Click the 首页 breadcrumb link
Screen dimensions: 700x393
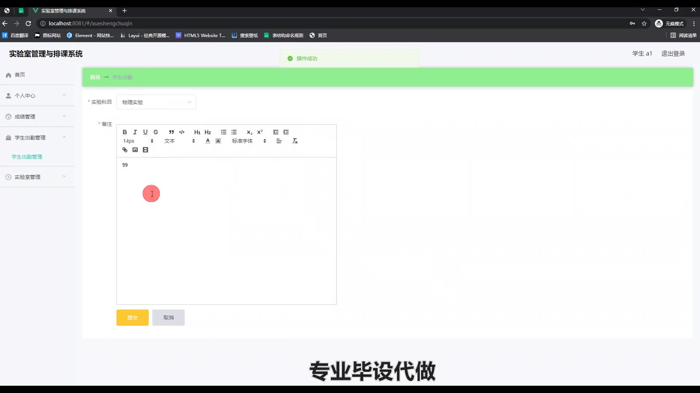(x=95, y=77)
